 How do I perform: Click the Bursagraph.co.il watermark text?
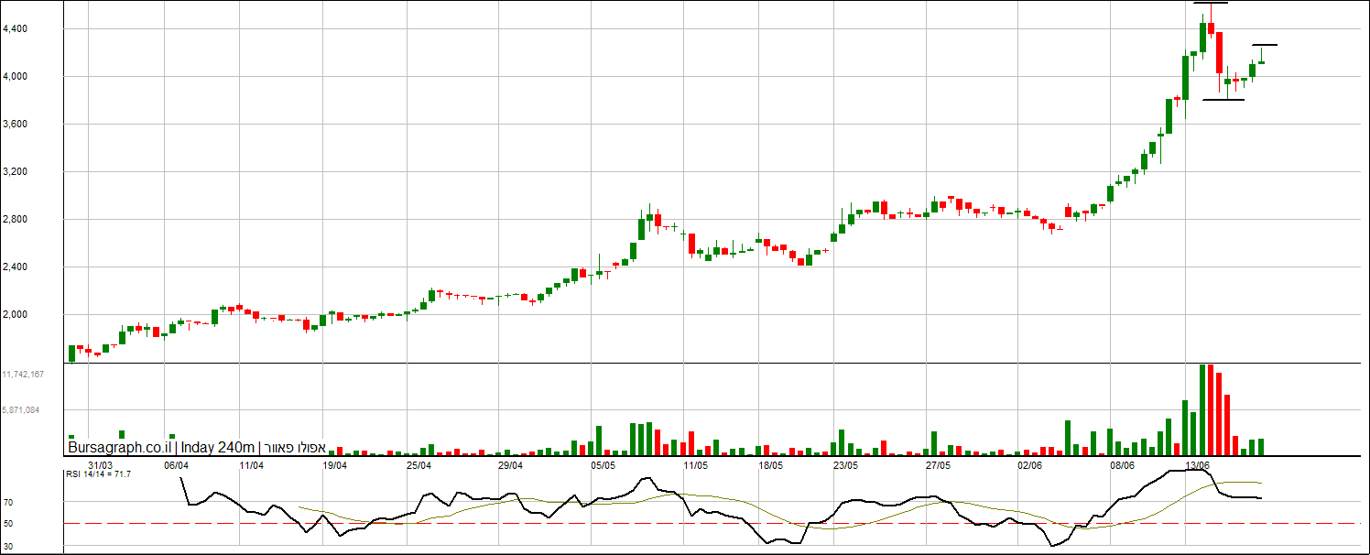pyautogui.click(x=119, y=448)
